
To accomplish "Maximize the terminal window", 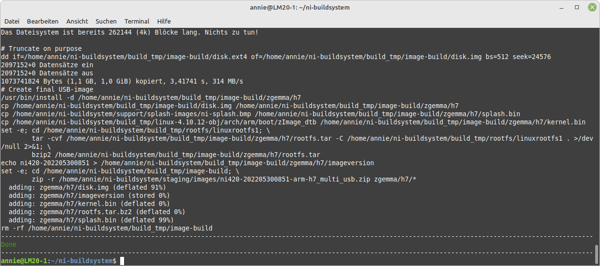I will pyautogui.click(x=577, y=8).
